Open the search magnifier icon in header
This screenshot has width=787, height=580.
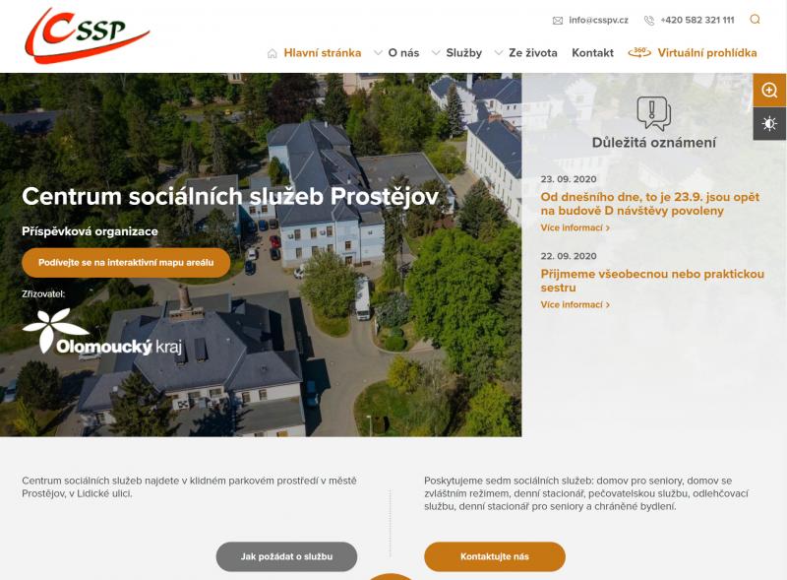pyautogui.click(x=755, y=20)
